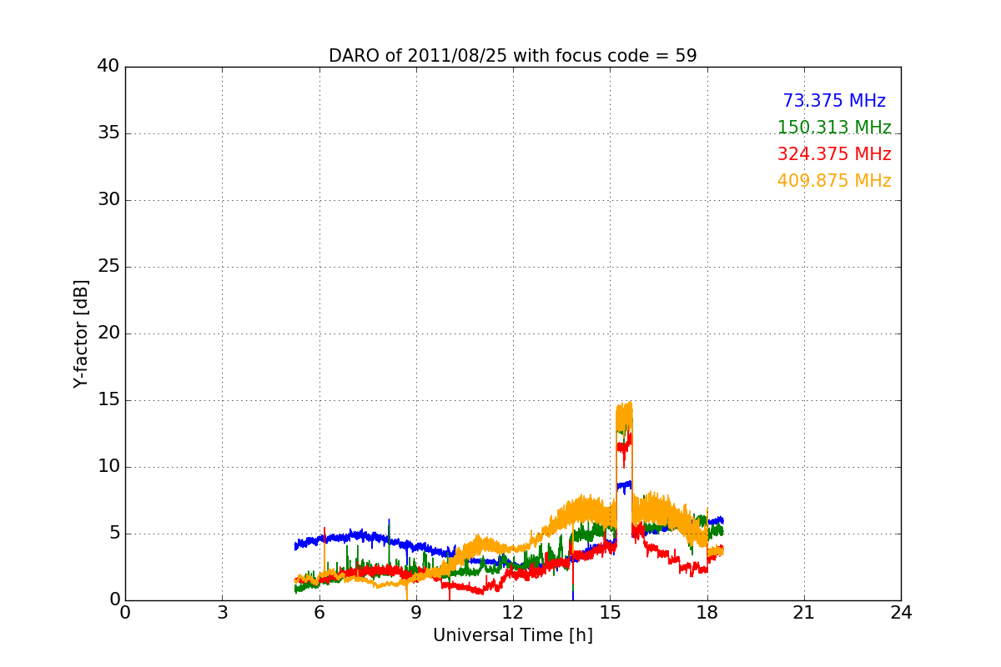Click x-axis tick label 18
The image size is (1001, 667).
707,613
